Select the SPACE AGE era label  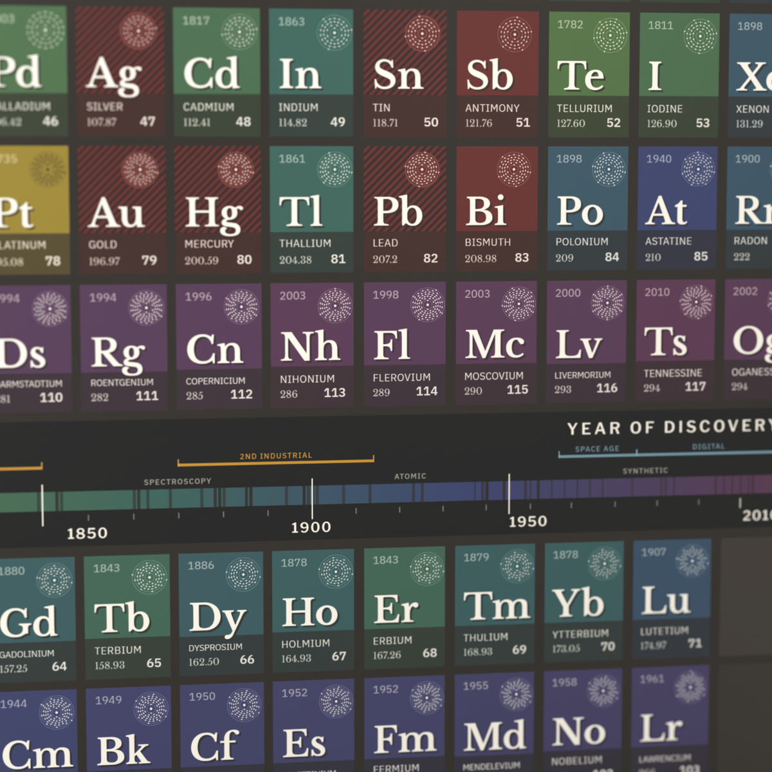pyautogui.click(x=597, y=449)
